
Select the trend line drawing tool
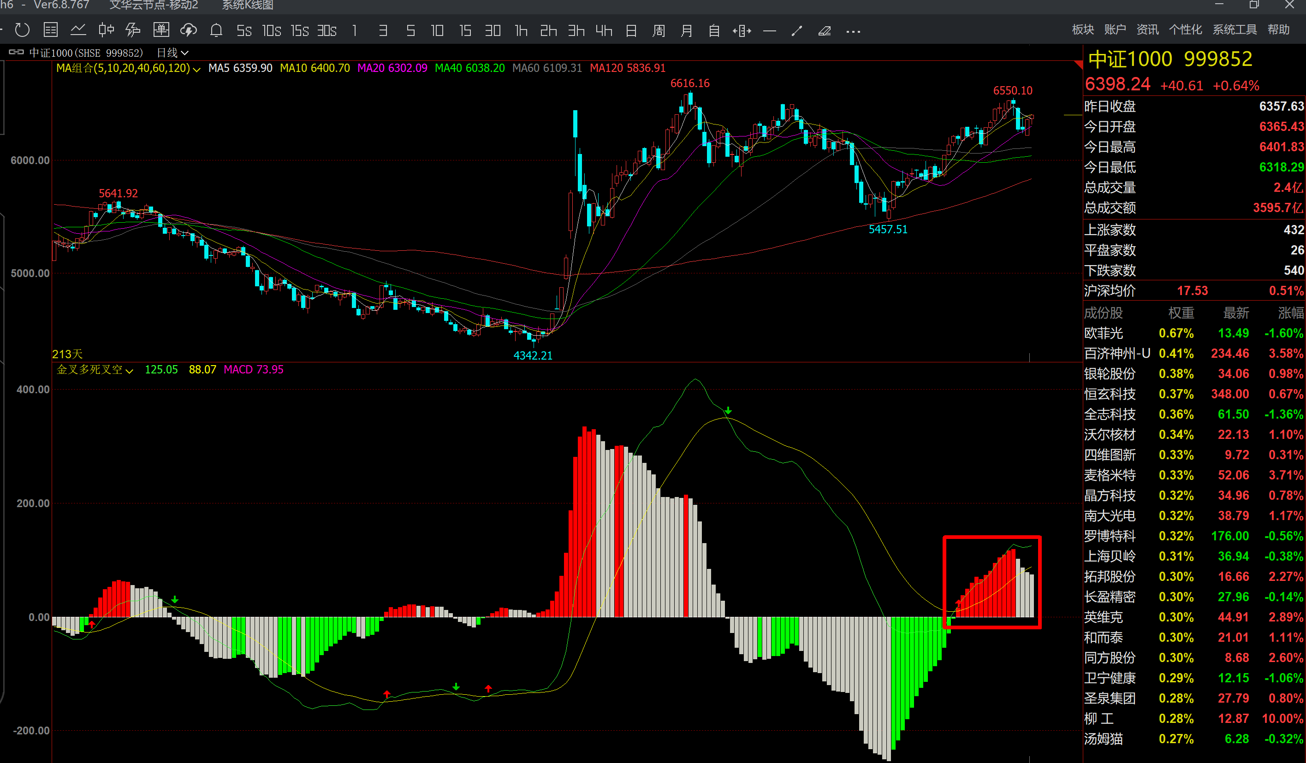click(x=797, y=31)
